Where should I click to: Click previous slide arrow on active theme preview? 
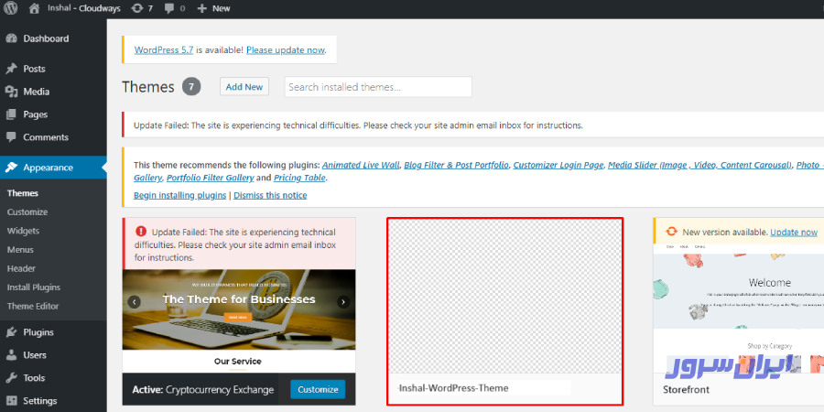point(135,301)
